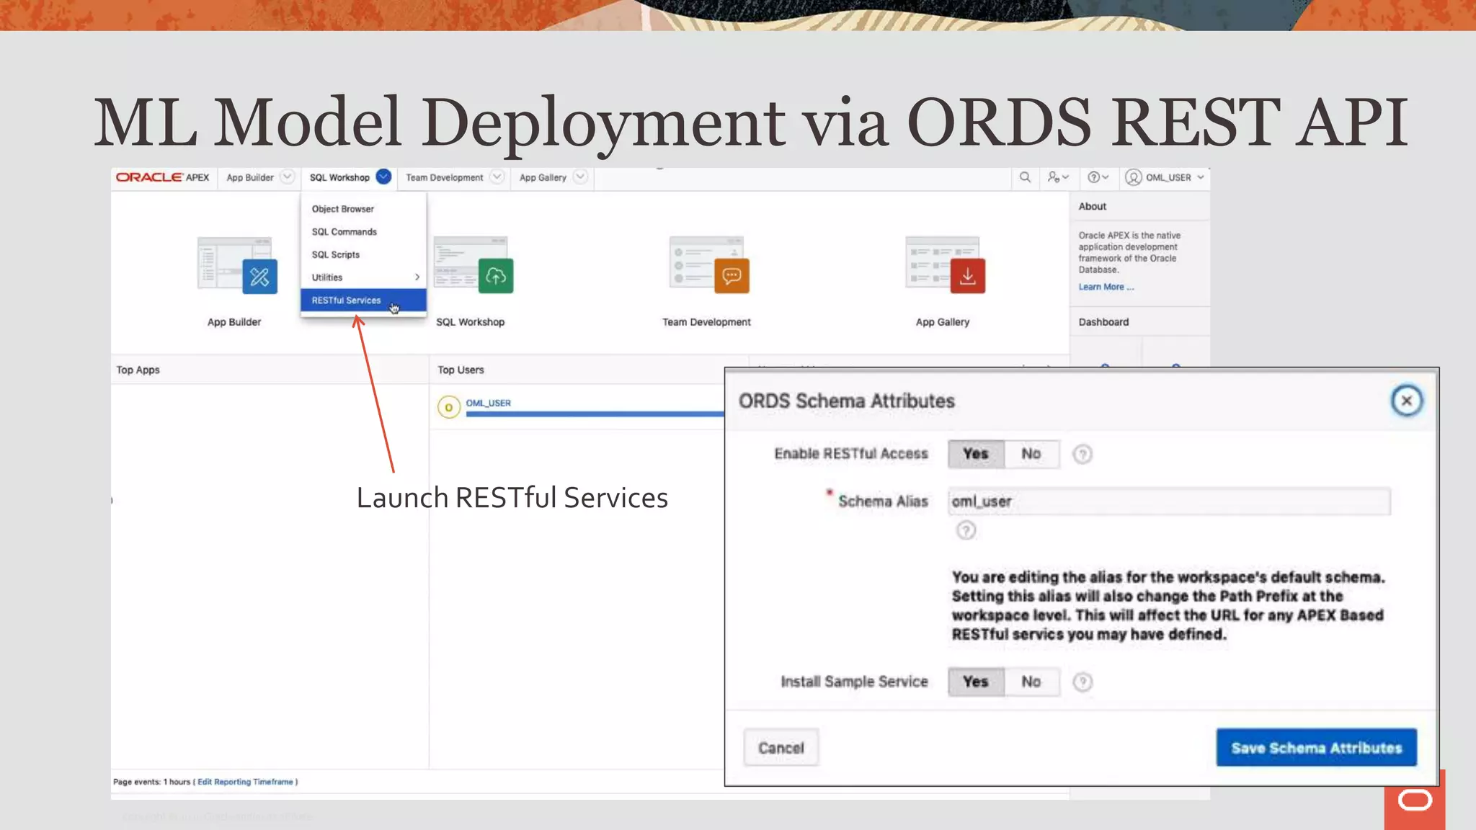
Task: Open the App Gallery top tab
Action: pyautogui.click(x=543, y=177)
